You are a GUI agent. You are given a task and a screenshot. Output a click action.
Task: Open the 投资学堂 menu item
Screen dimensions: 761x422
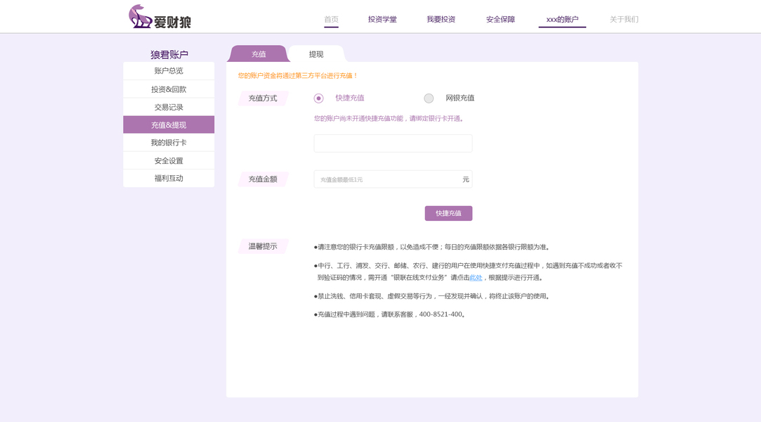382,20
